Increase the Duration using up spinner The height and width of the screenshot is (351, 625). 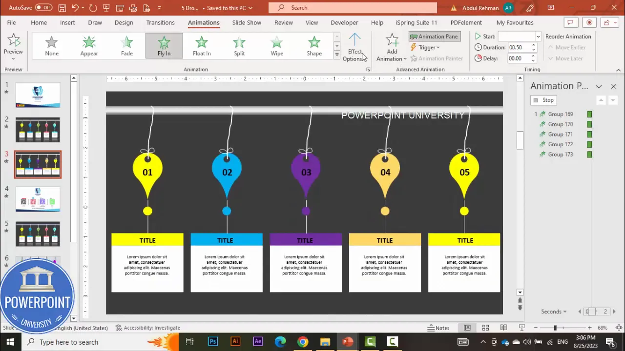click(x=534, y=45)
